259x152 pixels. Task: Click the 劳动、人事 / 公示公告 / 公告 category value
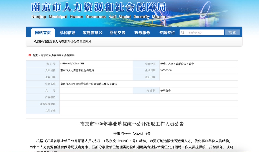[177, 64]
